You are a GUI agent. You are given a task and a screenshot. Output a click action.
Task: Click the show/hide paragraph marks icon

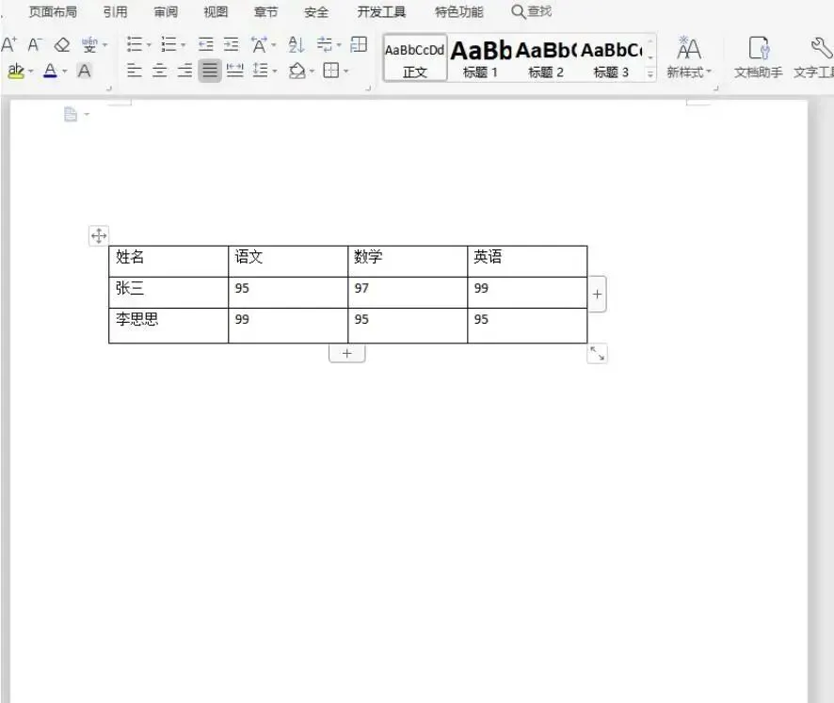324,44
